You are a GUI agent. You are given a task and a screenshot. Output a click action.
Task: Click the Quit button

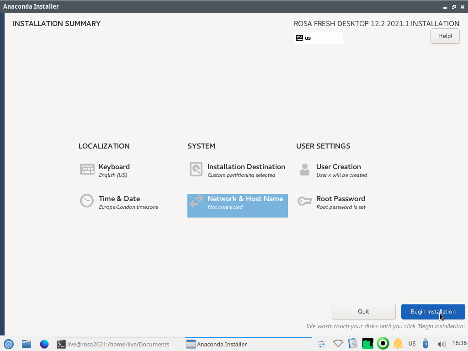click(x=363, y=312)
